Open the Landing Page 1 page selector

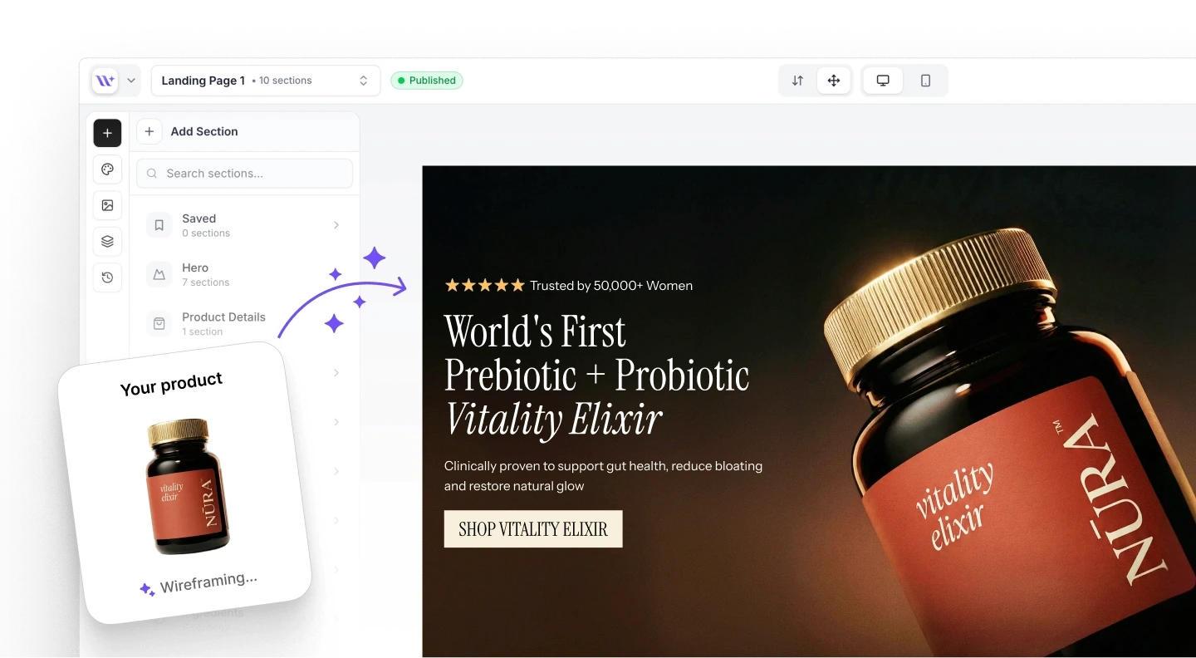[266, 81]
